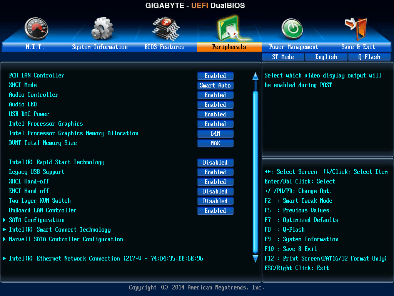Open Marvell SATA Controller Configuration entry
This screenshot has width=394, height=296.
(66, 239)
